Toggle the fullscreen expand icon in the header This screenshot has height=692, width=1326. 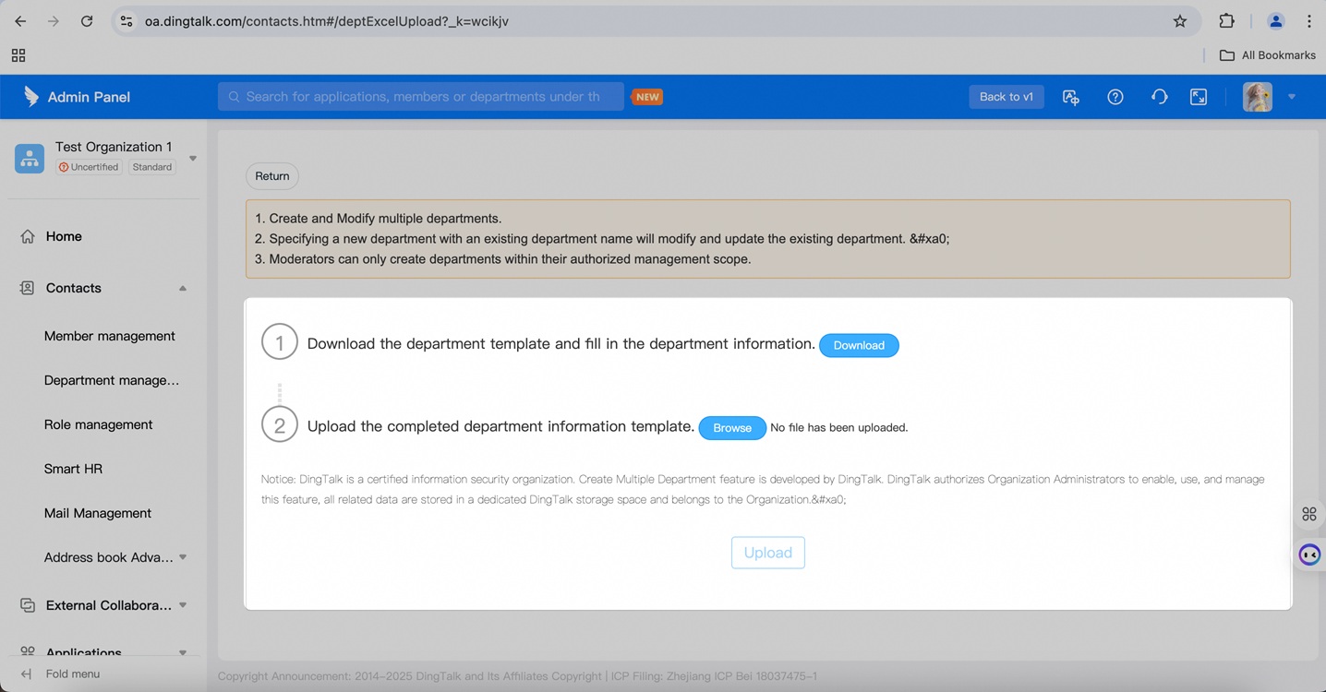(x=1199, y=97)
